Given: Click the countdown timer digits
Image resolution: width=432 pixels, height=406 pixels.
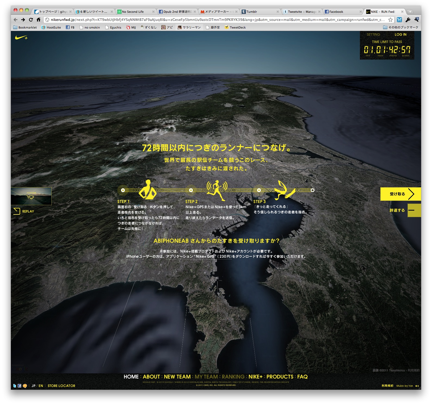Looking at the screenshot, I should click(387, 50).
